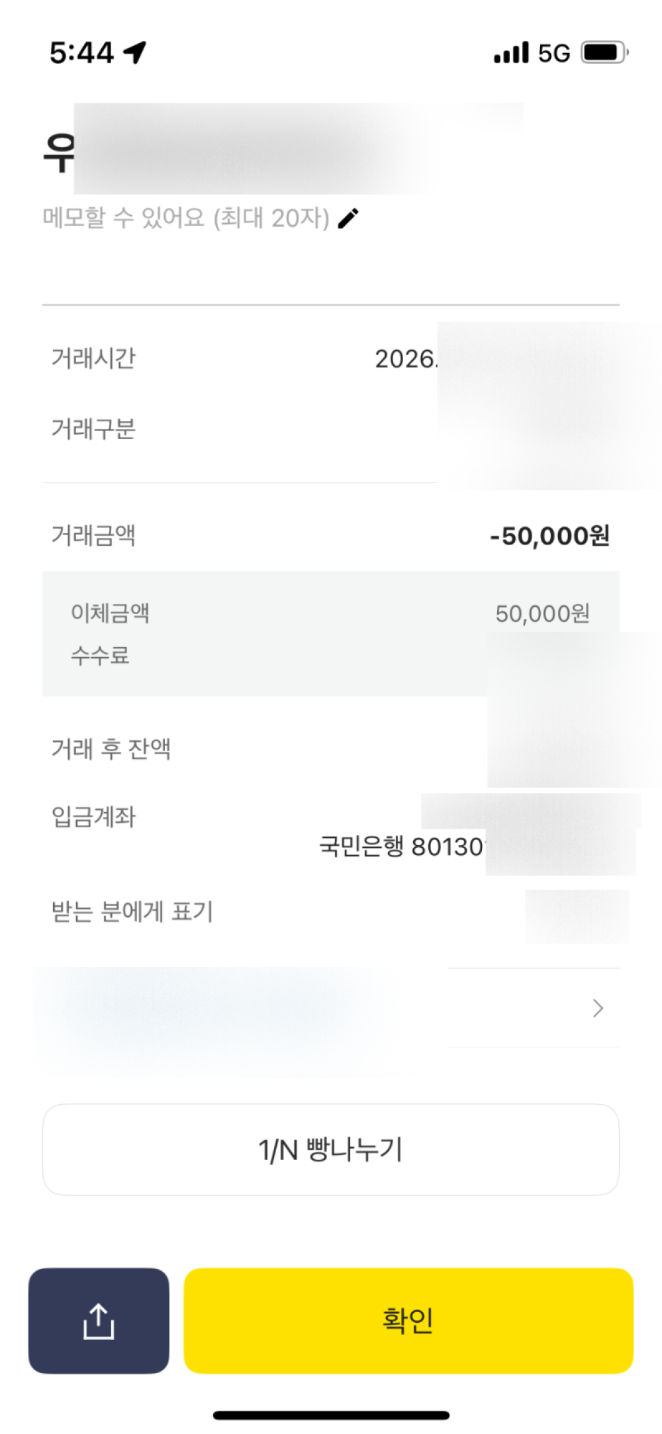The image size is (662, 1434).
Task: Tap the cellular signal bars icon
Action: point(511,52)
